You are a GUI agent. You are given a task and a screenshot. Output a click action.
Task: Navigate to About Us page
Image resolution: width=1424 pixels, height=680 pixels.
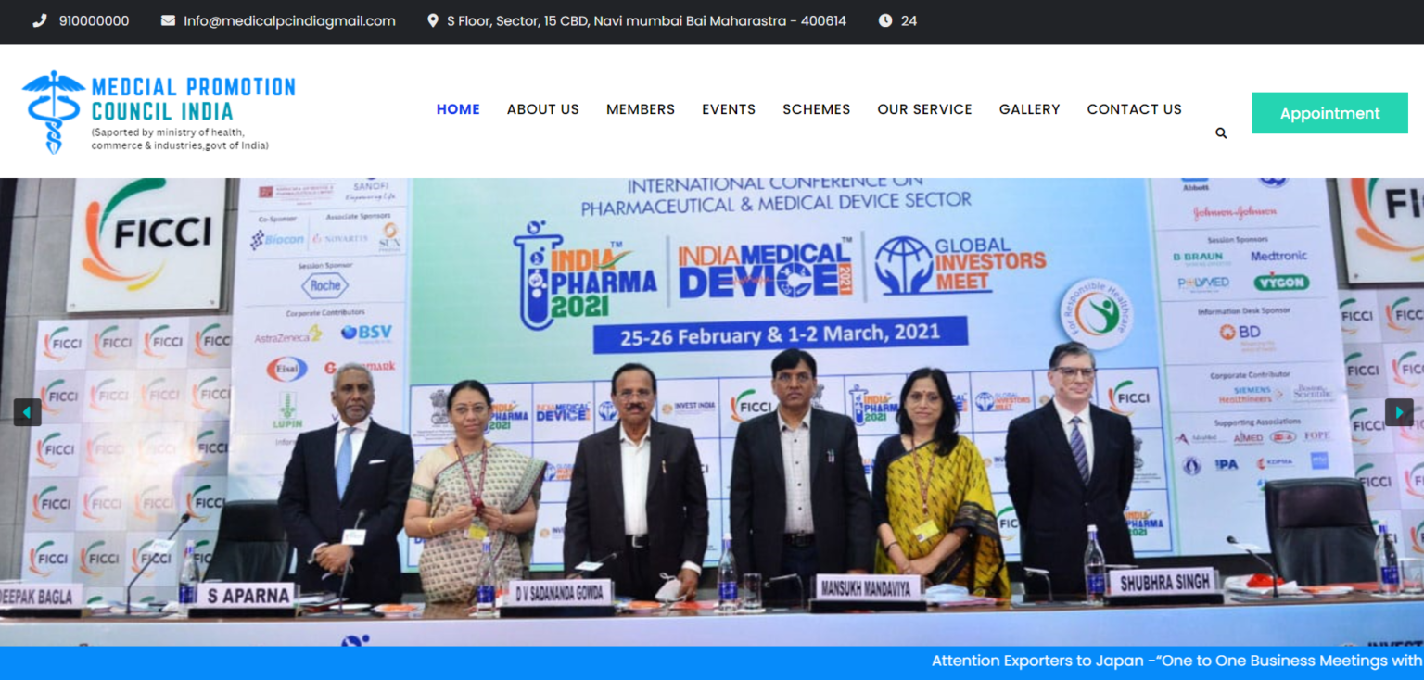click(x=542, y=109)
